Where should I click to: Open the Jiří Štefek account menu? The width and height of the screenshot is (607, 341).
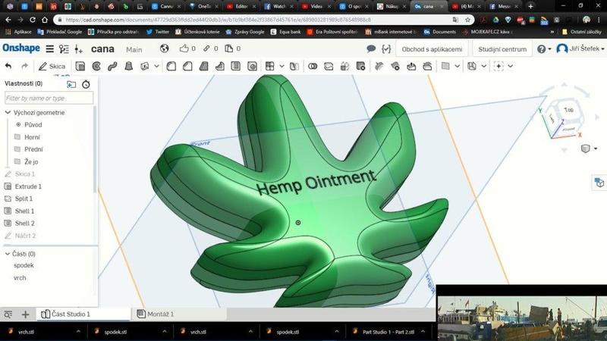coord(580,48)
